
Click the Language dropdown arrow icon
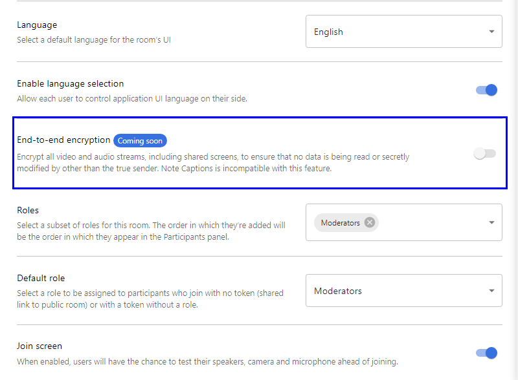[x=491, y=32]
